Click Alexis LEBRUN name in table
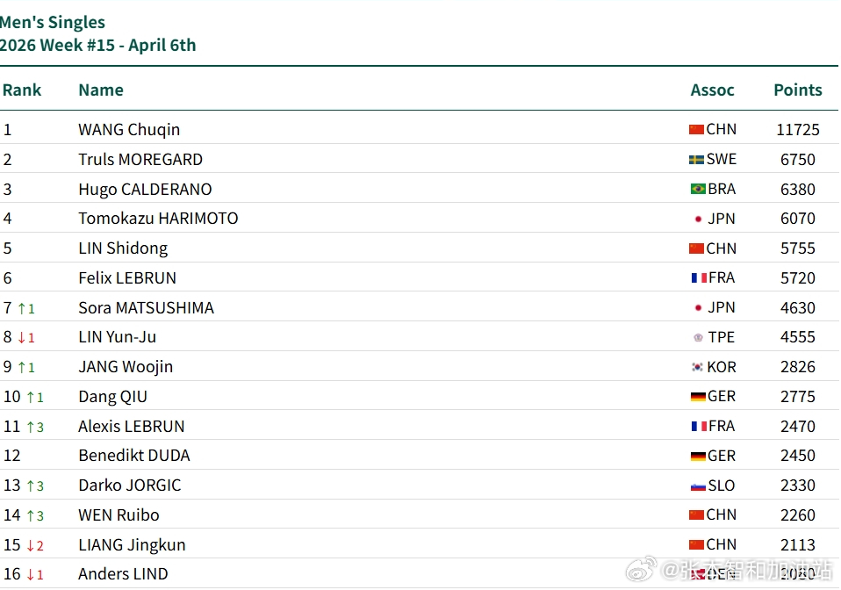Viewport: 841px width, 590px height. point(132,427)
